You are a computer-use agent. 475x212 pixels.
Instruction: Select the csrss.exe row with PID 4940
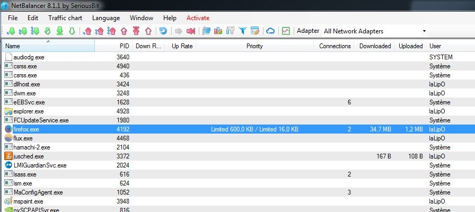[x=239, y=66]
